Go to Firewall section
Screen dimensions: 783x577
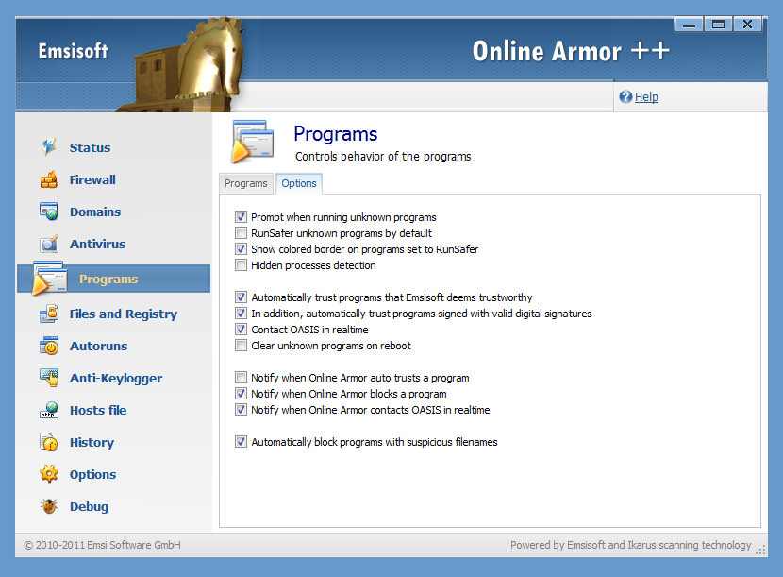click(x=92, y=179)
